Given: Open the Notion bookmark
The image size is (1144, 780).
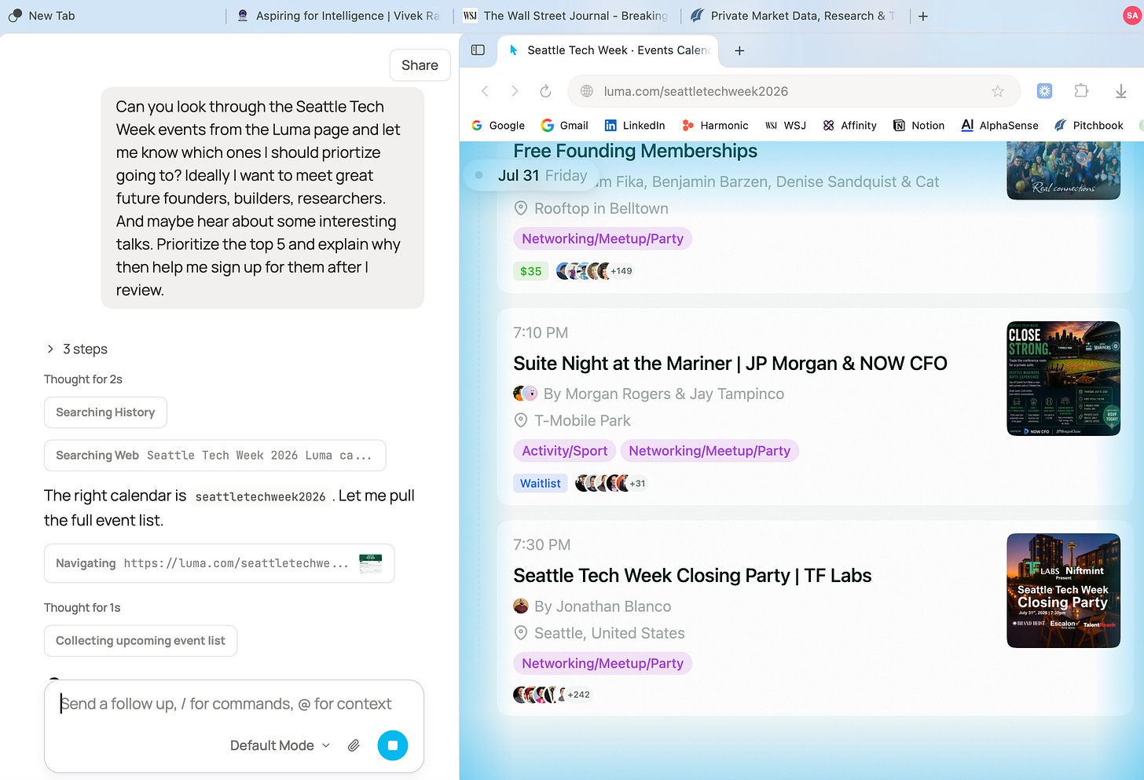Looking at the screenshot, I should (919, 126).
